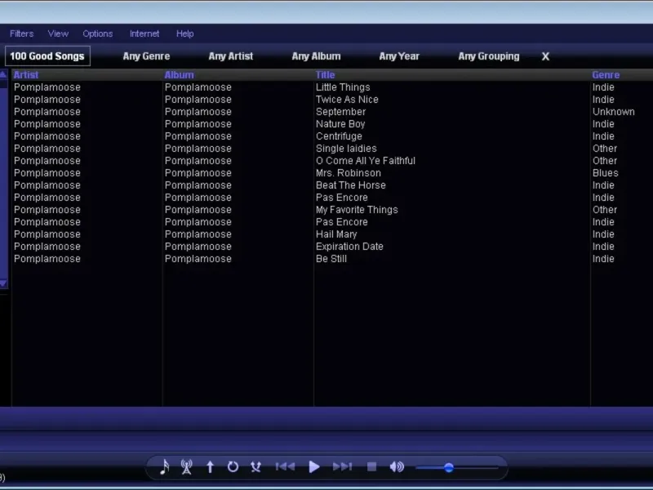Click the volume slider knob
Image resolution: width=653 pixels, height=490 pixels.
click(x=448, y=467)
